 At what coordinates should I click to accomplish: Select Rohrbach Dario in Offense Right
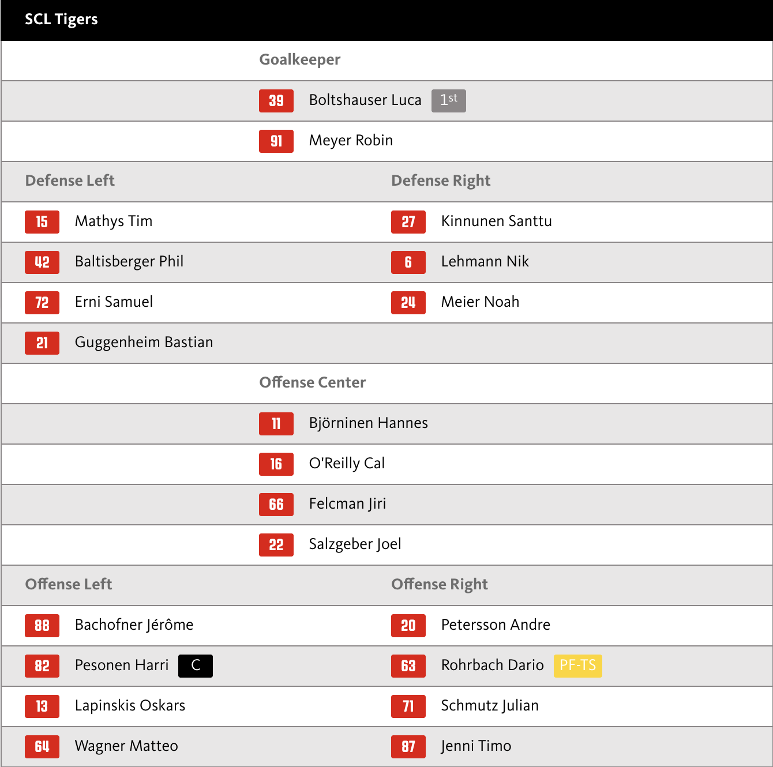point(492,666)
